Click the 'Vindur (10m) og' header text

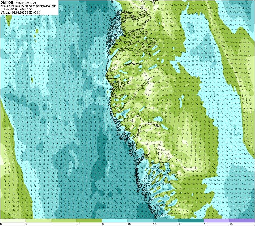(26, 3)
